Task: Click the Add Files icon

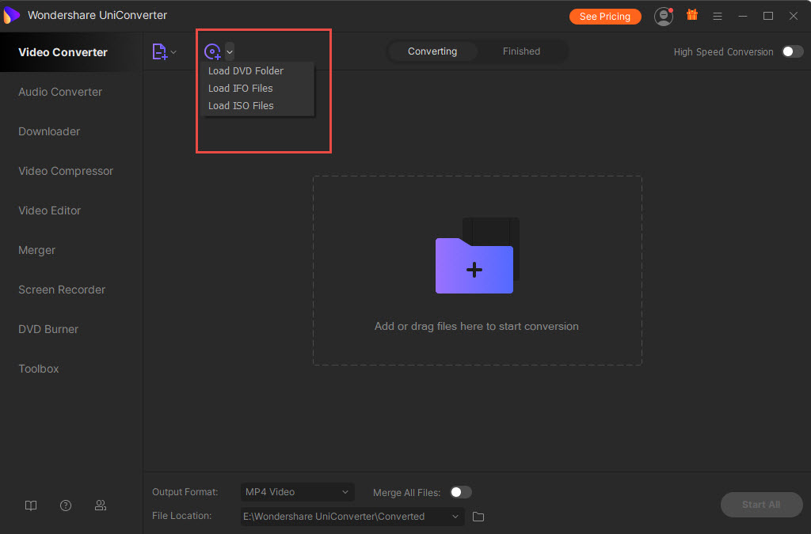Action: pos(158,52)
